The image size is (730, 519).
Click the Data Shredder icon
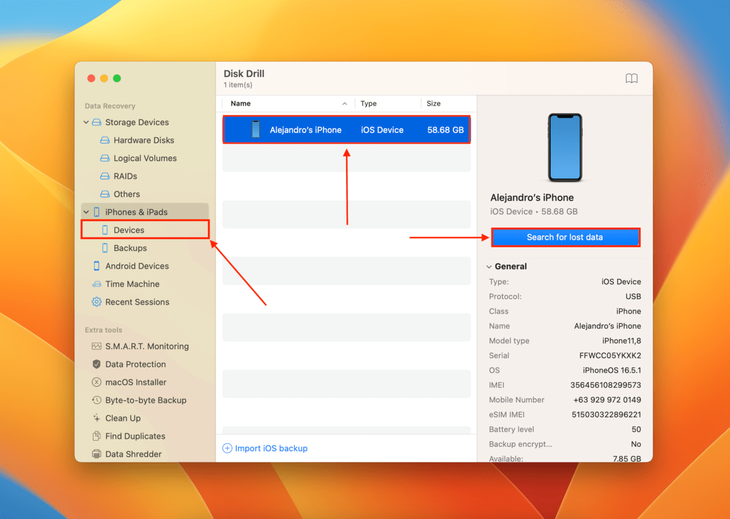[97, 454]
